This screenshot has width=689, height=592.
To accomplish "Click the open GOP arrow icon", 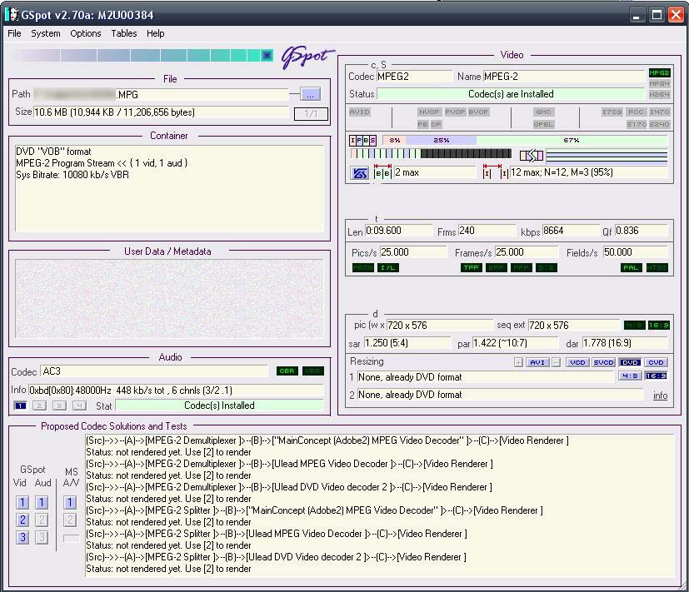I will click(532, 155).
